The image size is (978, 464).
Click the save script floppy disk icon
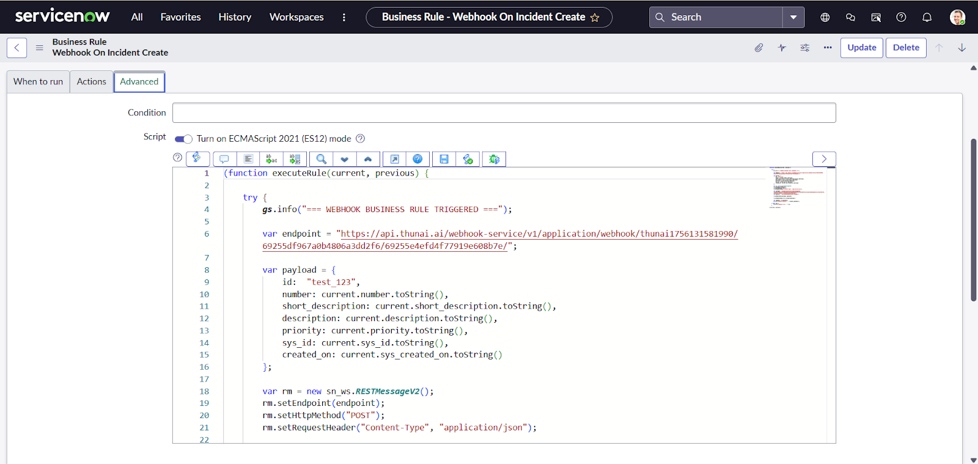click(444, 160)
